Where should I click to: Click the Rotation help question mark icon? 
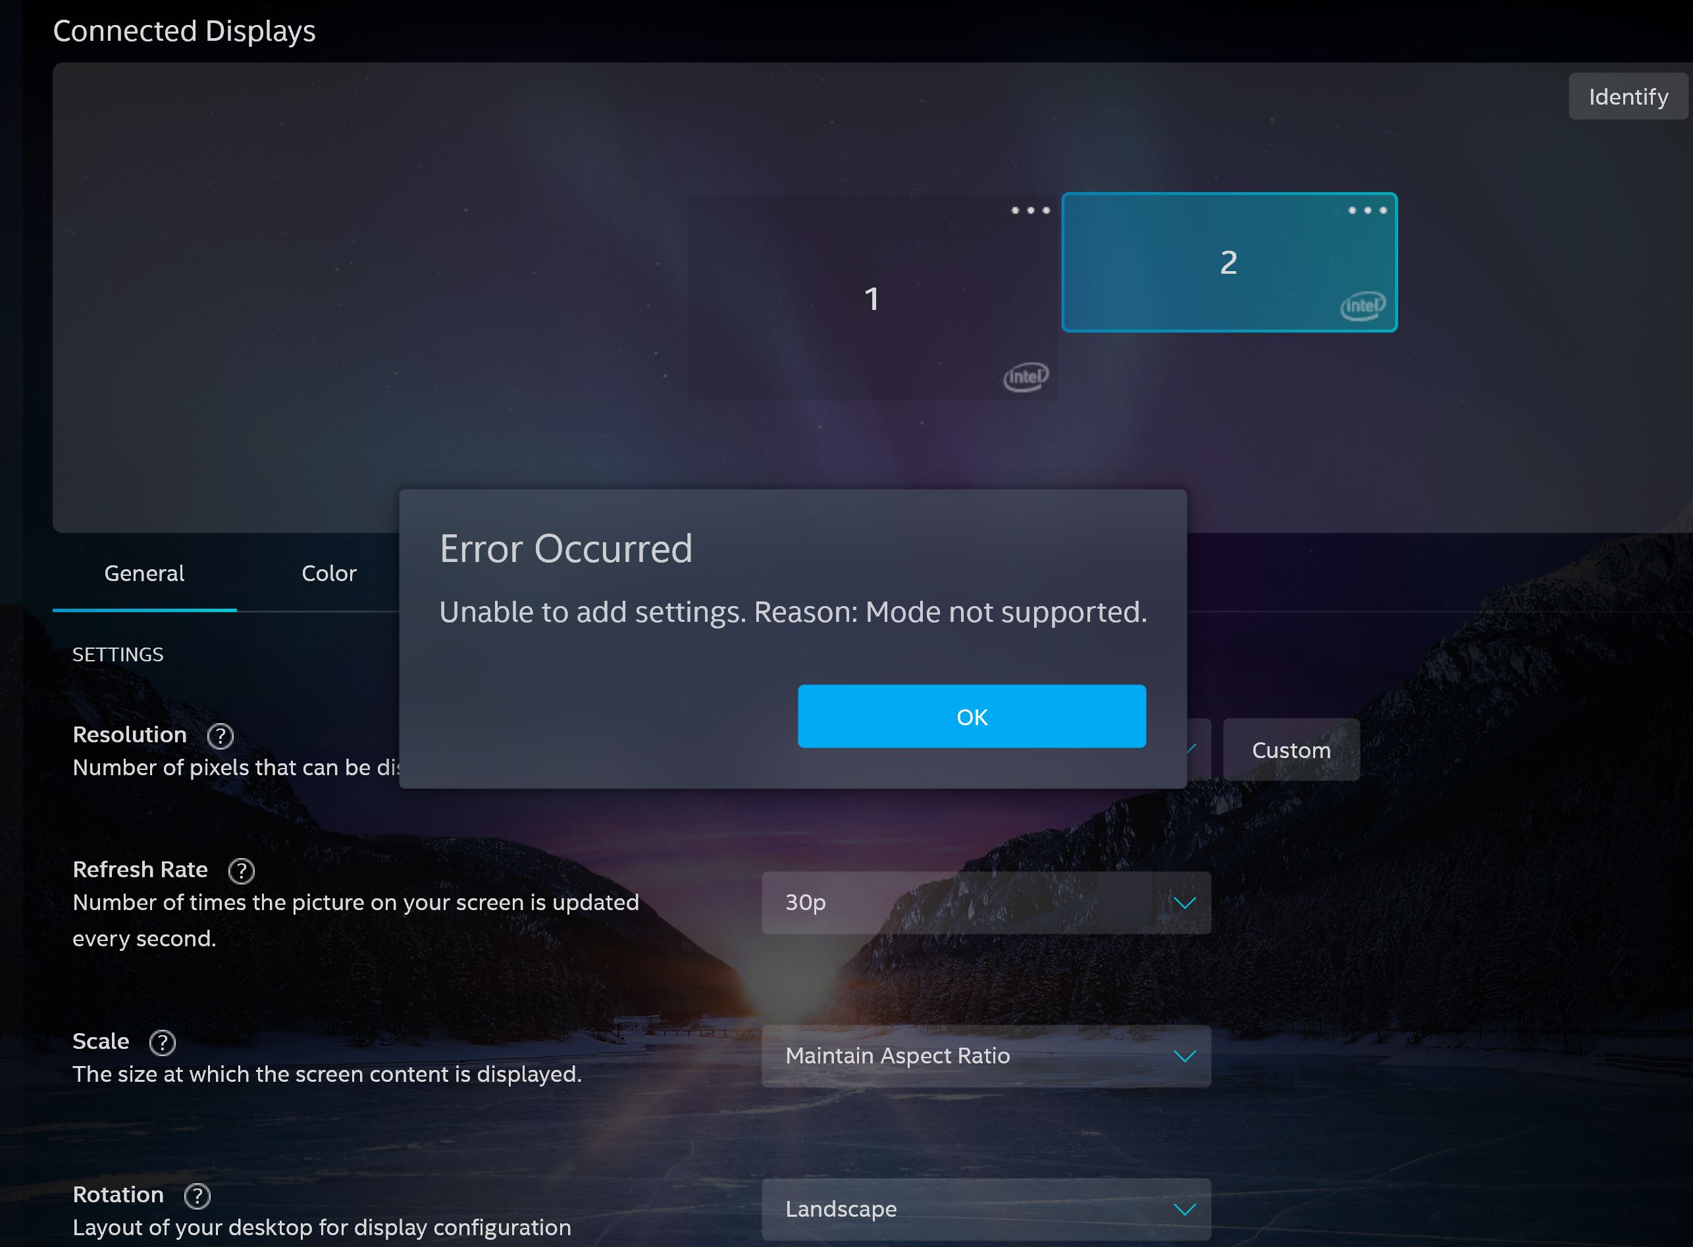pyautogui.click(x=197, y=1196)
